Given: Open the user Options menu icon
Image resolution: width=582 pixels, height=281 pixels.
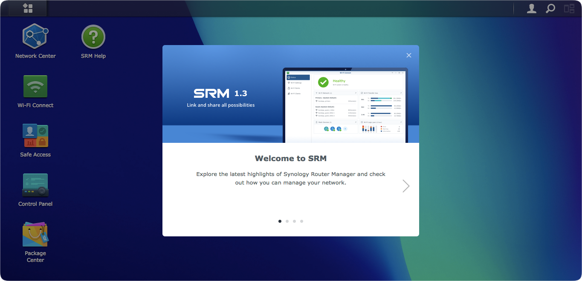Looking at the screenshot, I should pyautogui.click(x=531, y=8).
